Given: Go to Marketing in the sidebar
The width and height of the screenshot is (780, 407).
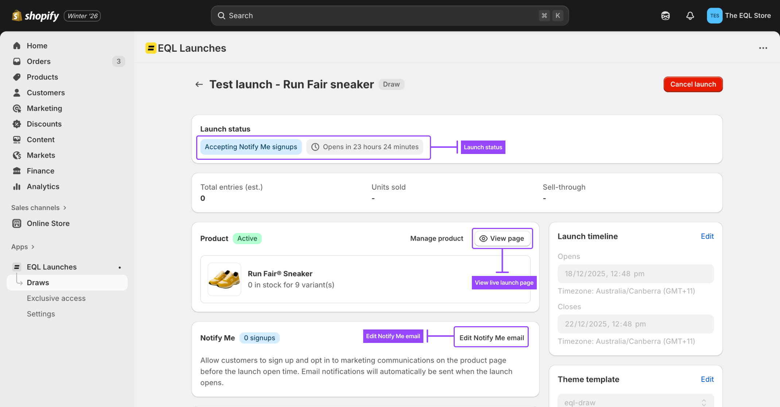Looking at the screenshot, I should (x=44, y=108).
